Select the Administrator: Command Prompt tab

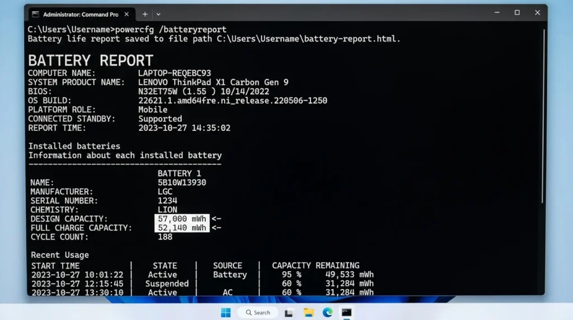(x=81, y=14)
